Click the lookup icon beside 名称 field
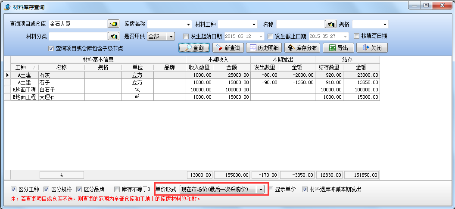The width and height of the screenshot is (455, 209). click(330, 24)
